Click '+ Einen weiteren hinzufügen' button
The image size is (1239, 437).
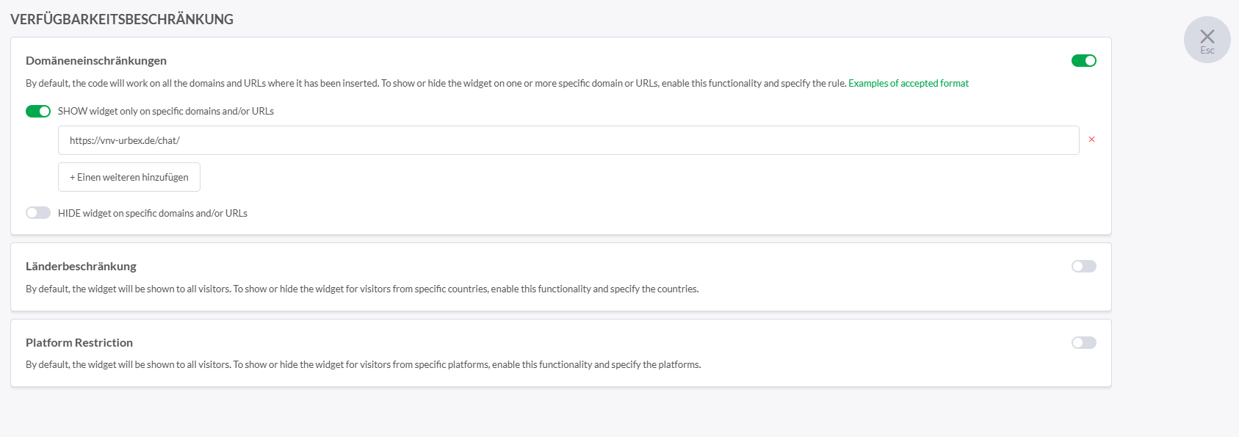click(129, 177)
